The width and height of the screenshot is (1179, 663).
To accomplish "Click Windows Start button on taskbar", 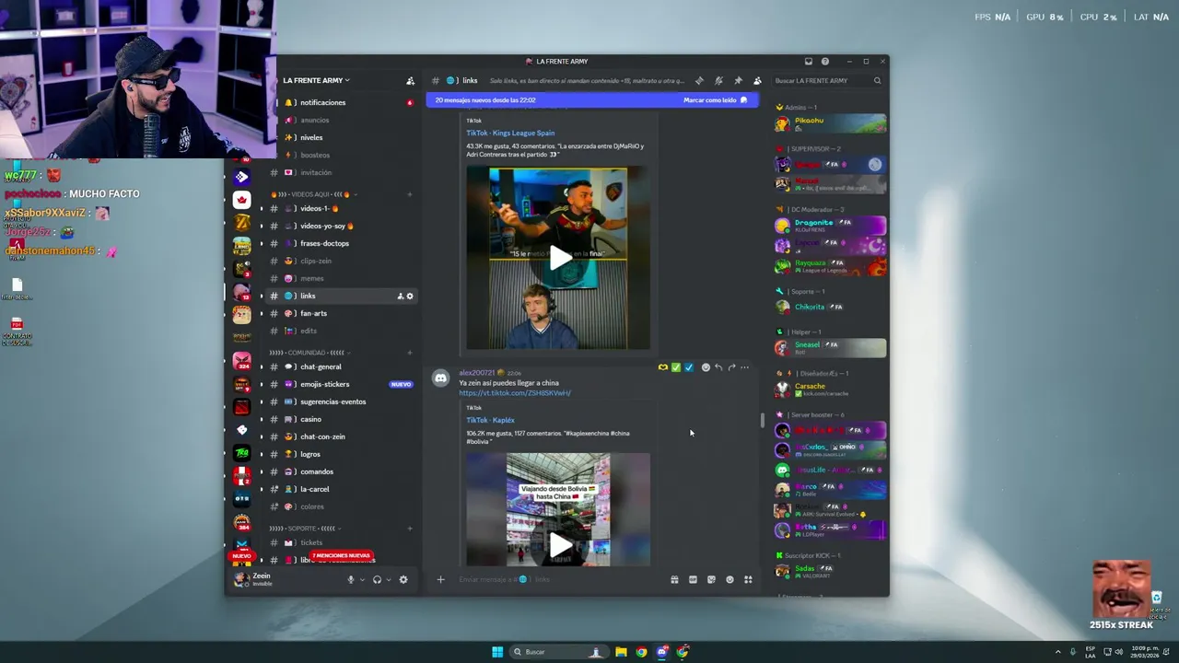I will point(497,652).
